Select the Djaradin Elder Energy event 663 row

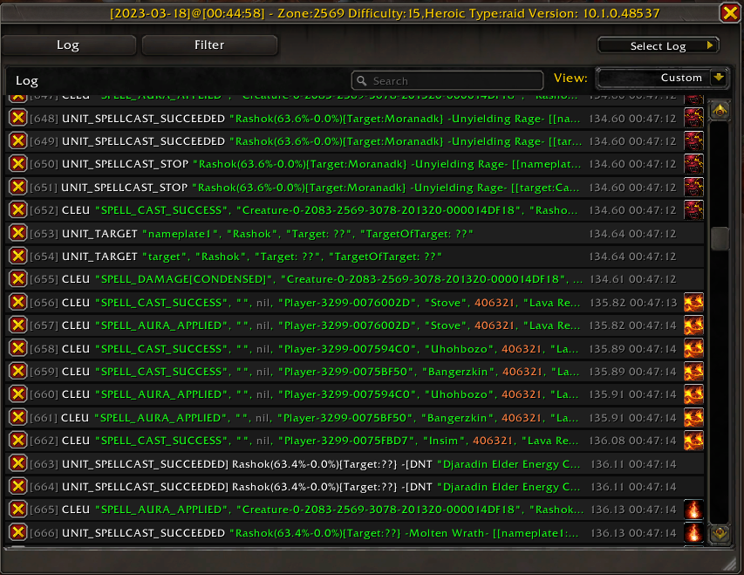349,463
